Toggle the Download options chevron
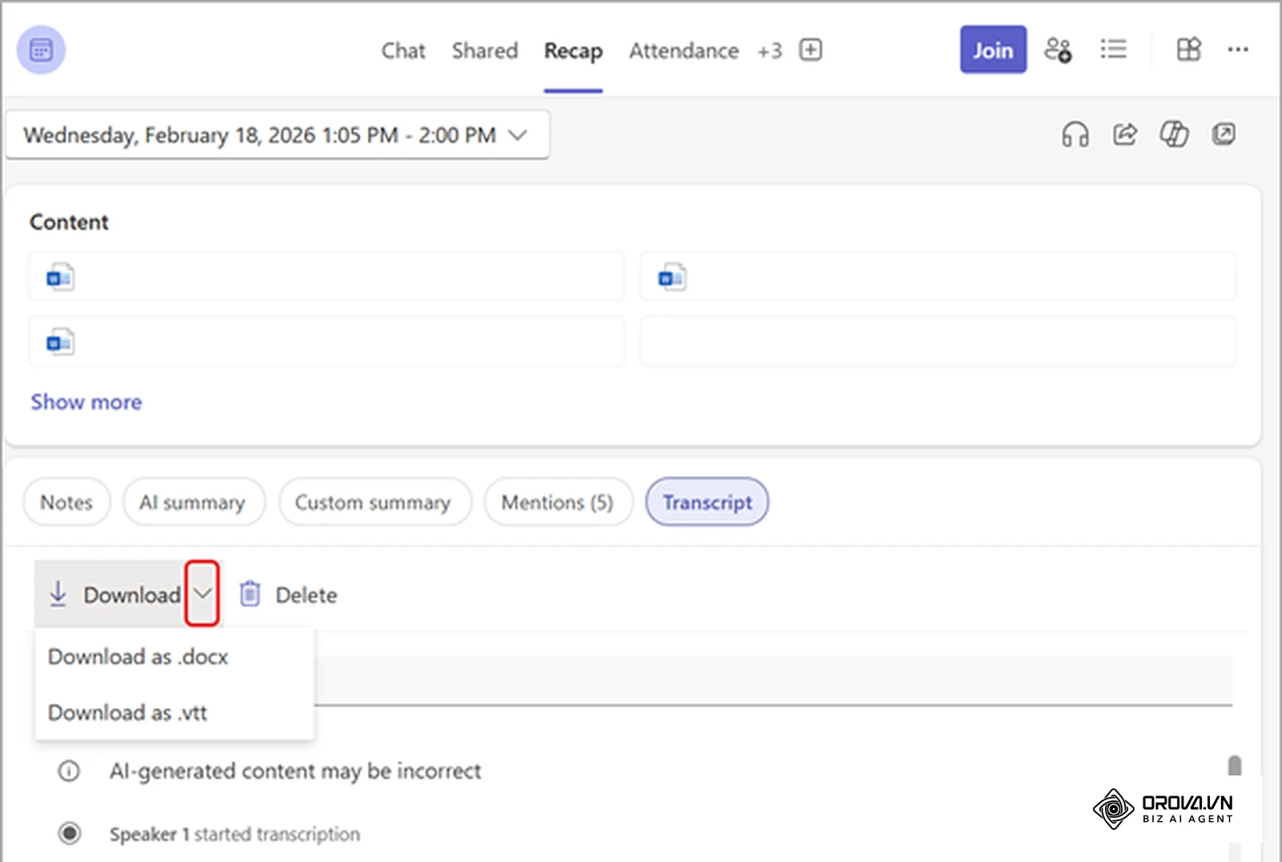 [x=202, y=594]
